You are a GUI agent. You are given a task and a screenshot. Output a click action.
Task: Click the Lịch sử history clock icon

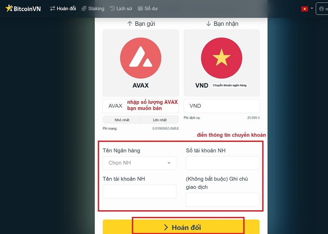(112, 9)
